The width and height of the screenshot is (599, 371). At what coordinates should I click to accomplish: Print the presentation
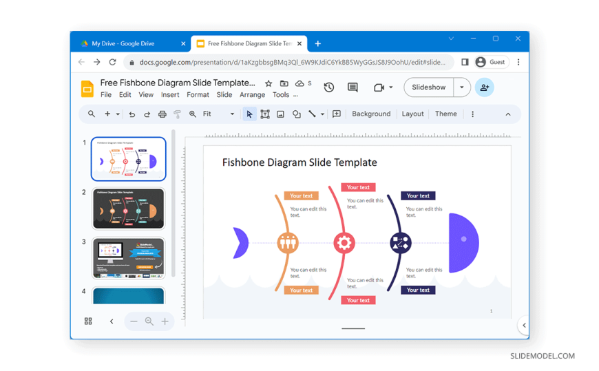(x=162, y=114)
